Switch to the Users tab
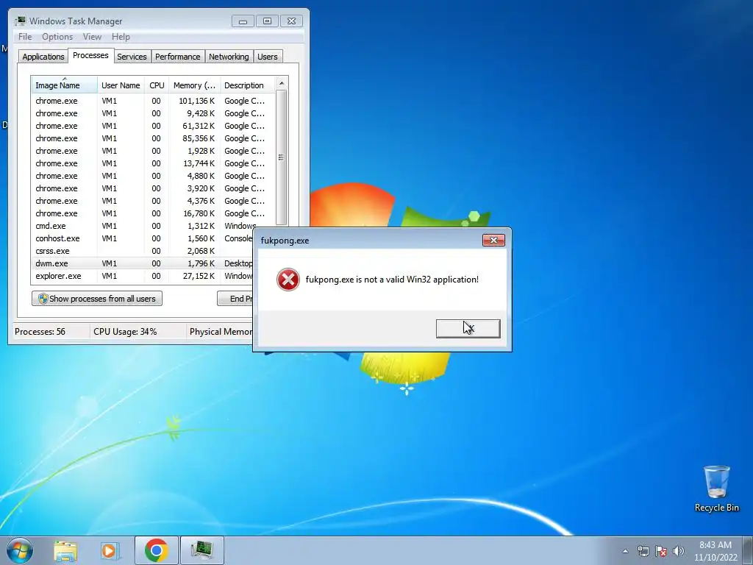This screenshot has height=565, width=753. pyautogui.click(x=268, y=57)
